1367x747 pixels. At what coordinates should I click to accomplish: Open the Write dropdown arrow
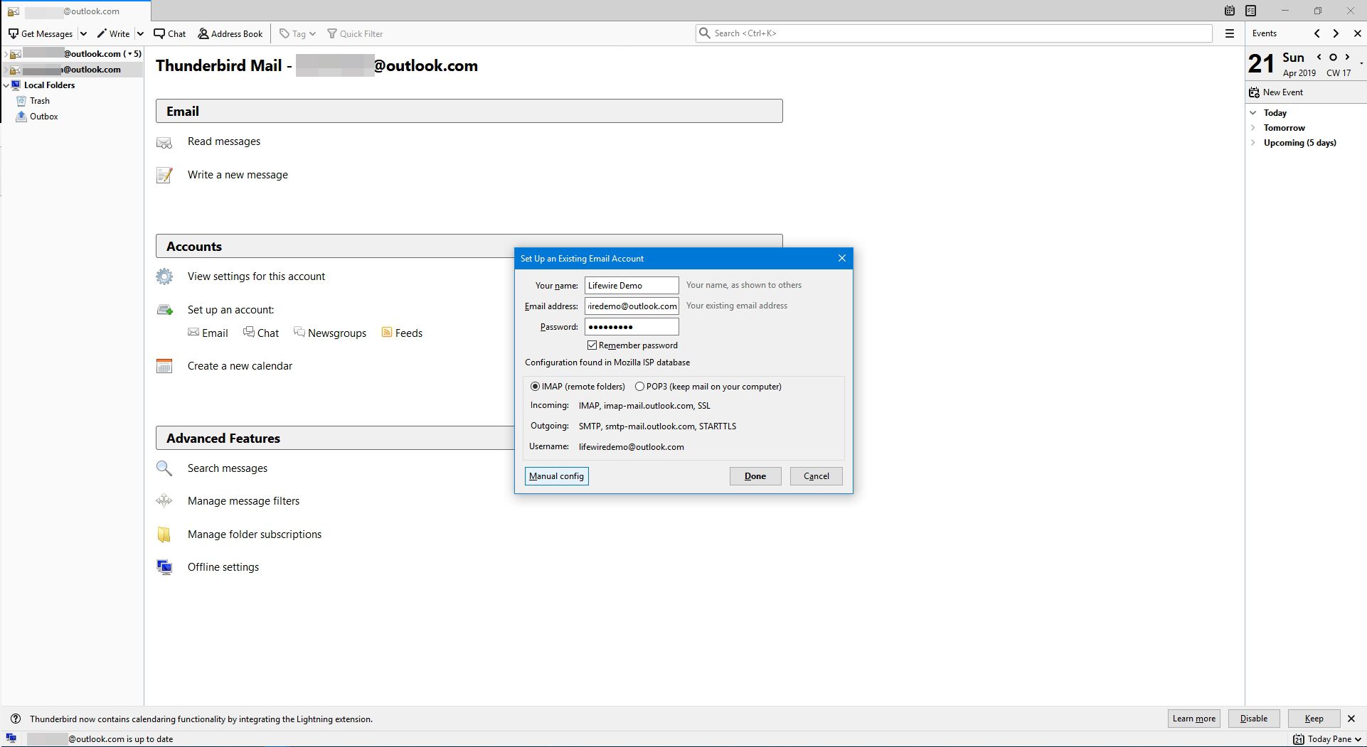pyautogui.click(x=140, y=33)
